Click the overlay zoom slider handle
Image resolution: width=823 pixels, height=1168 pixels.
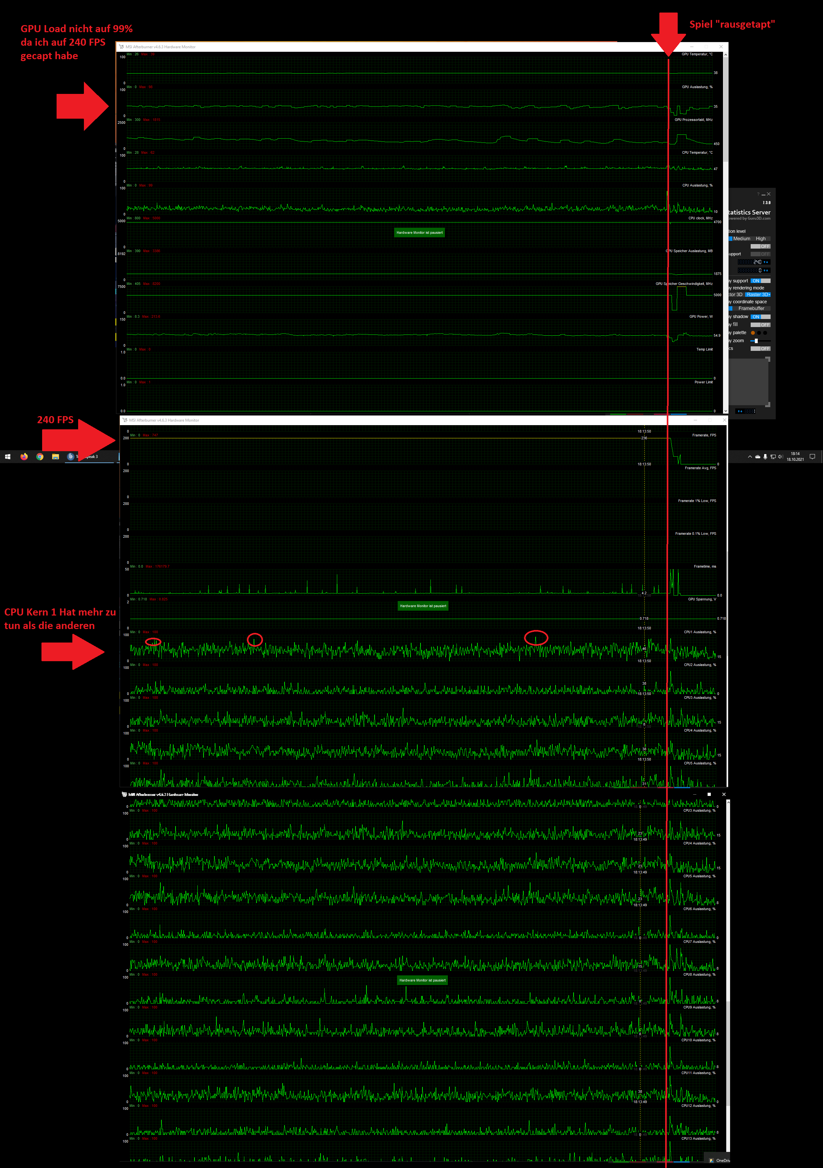[756, 341]
